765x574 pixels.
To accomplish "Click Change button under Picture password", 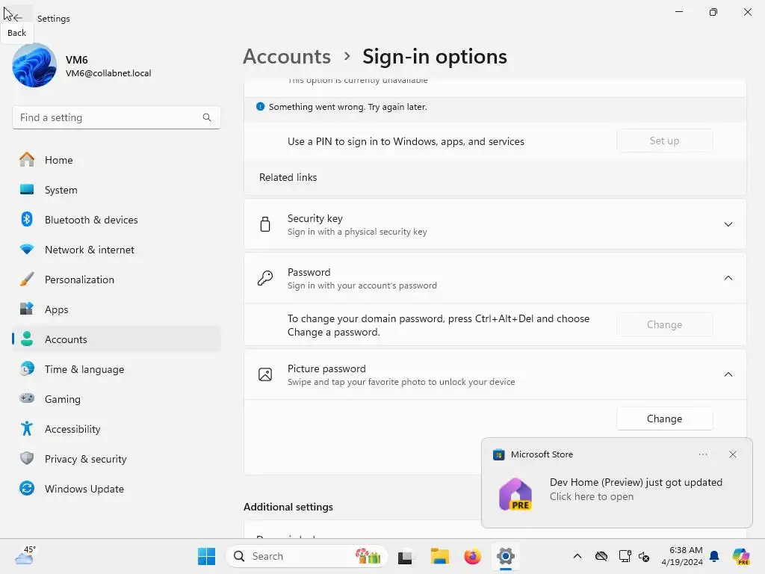I will point(664,419).
